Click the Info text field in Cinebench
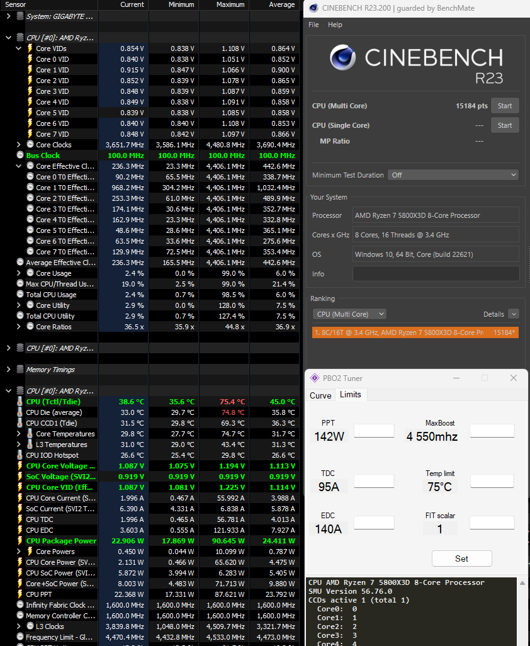Viewport: 530px width, 646px height. pyautogui.click(x=436, y=274)
